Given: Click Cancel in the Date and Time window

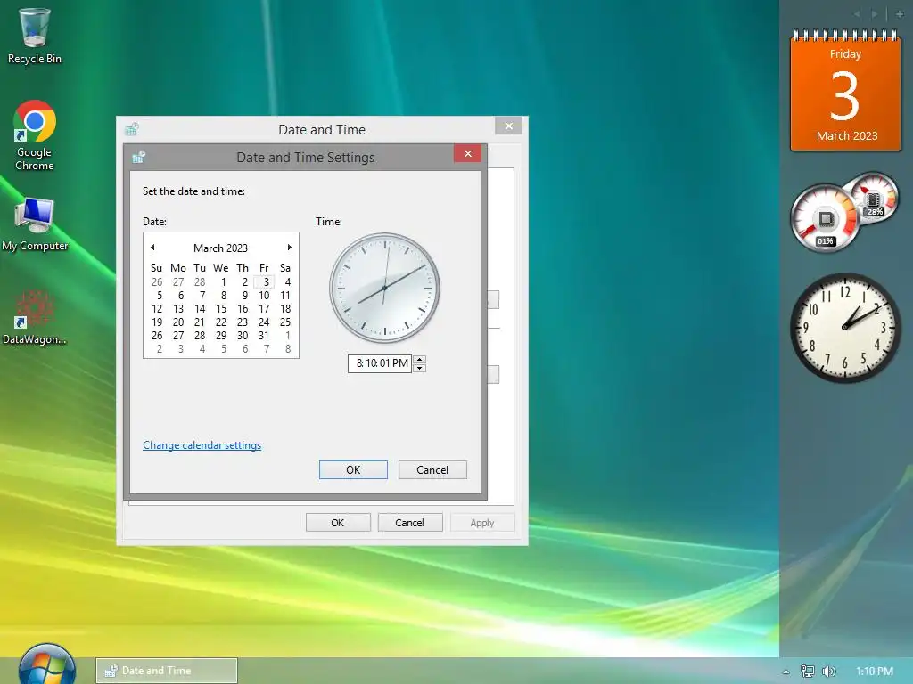Looking at the screenshot, I should 410,522.
